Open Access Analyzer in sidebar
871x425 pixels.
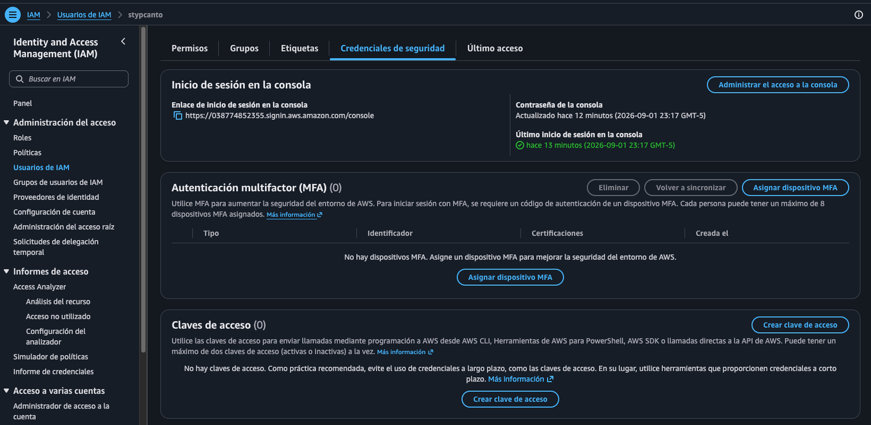coord(39,287)
